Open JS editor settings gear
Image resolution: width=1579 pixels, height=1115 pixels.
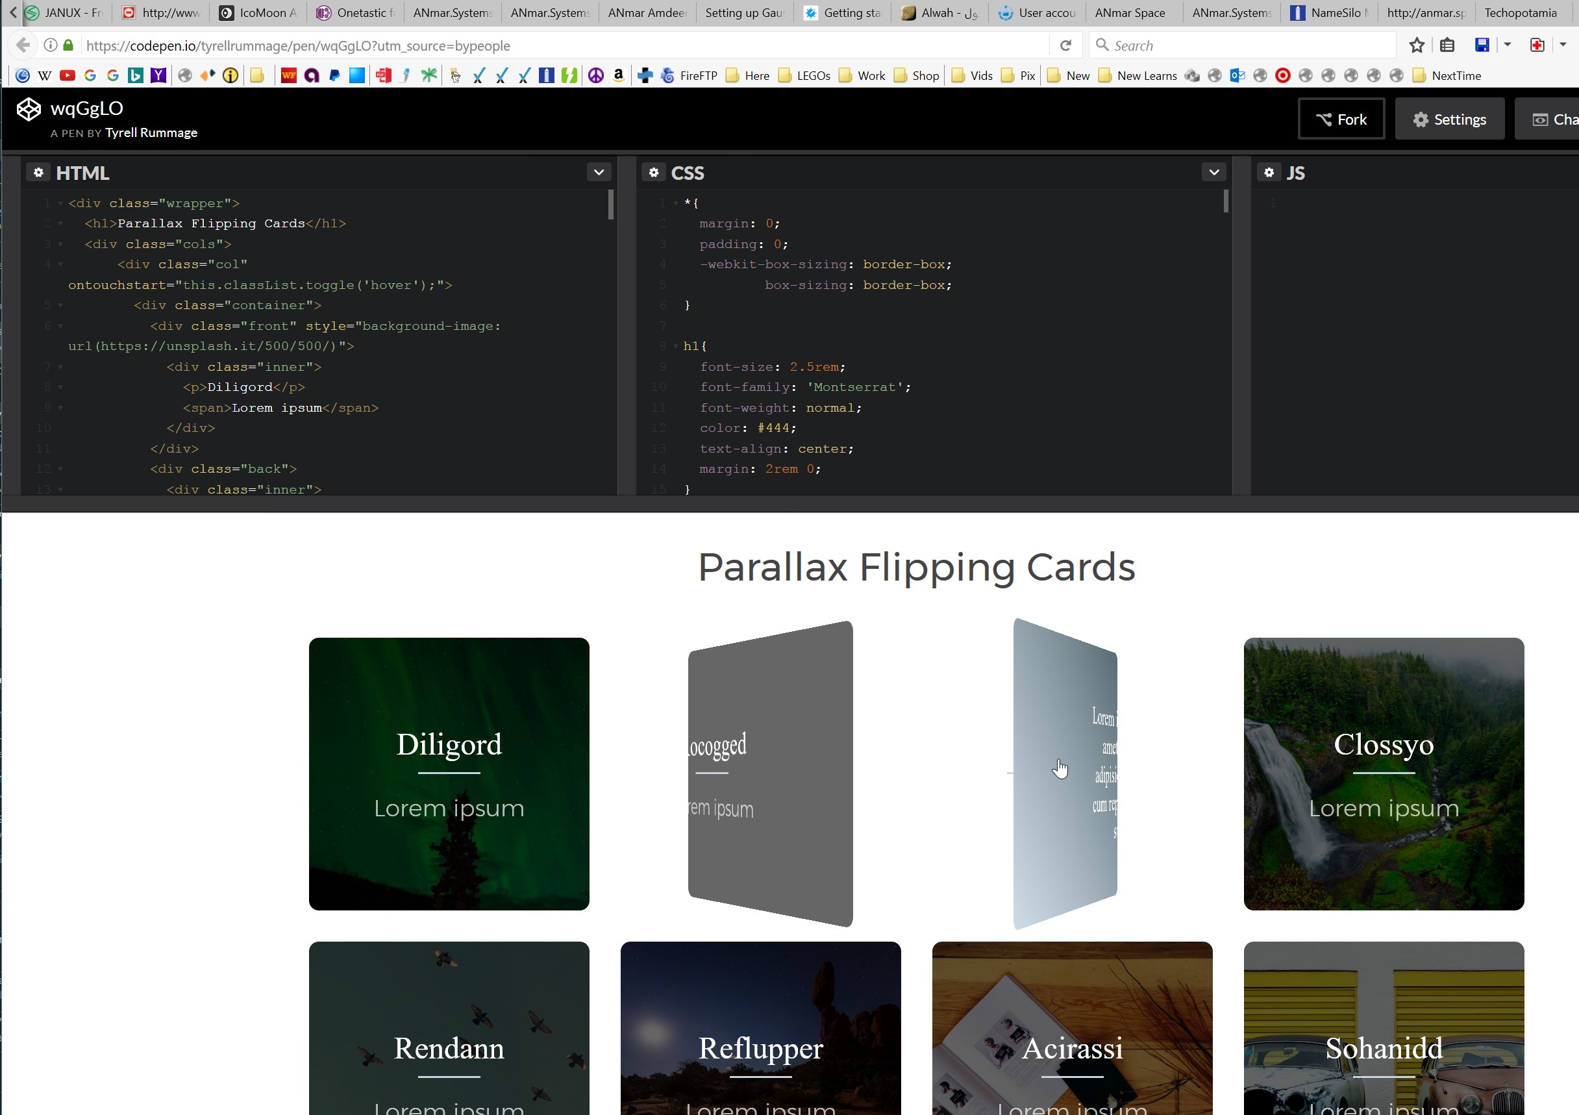tap(1269, 173)
